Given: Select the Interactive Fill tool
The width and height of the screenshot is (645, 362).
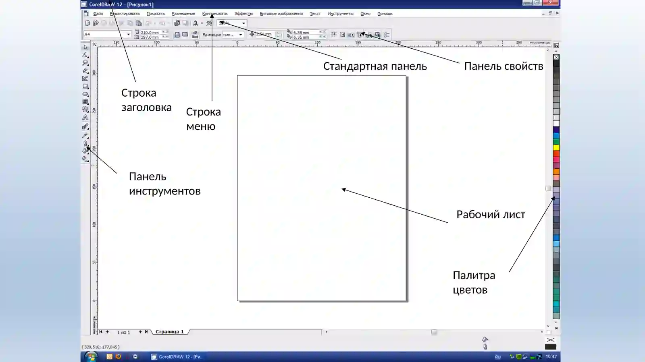Looking at the screenshot, I should pyautogui.click(x=85, y=159).
